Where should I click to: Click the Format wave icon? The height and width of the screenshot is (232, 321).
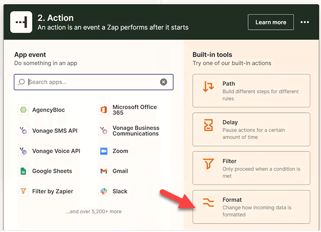click(208, 203)
